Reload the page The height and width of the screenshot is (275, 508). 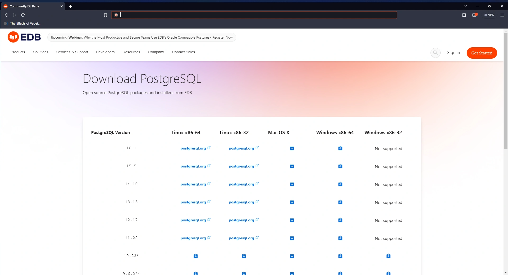[x=23, y=15]
